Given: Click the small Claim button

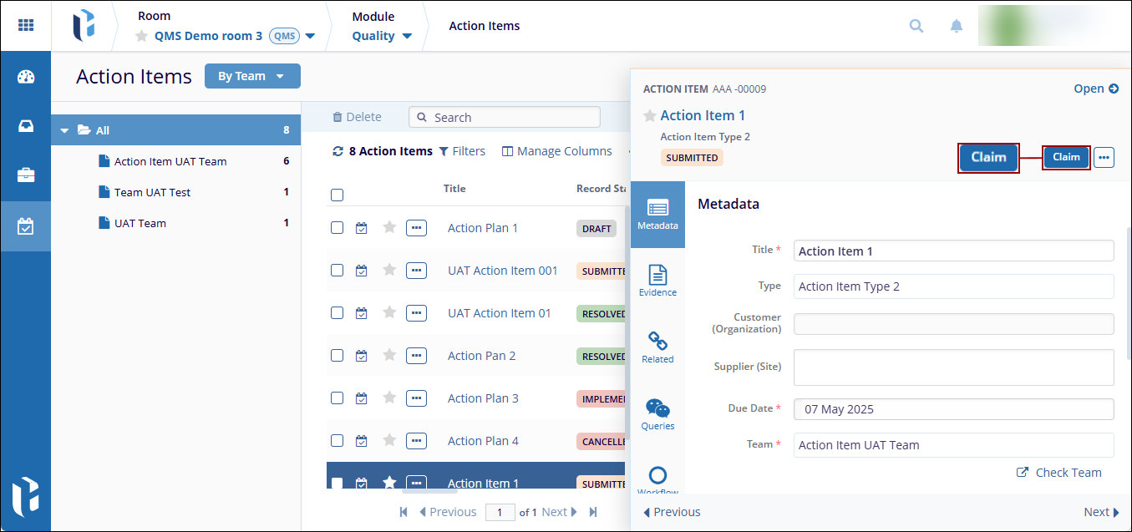Looking at the screenshot, I should [1066, 157].
